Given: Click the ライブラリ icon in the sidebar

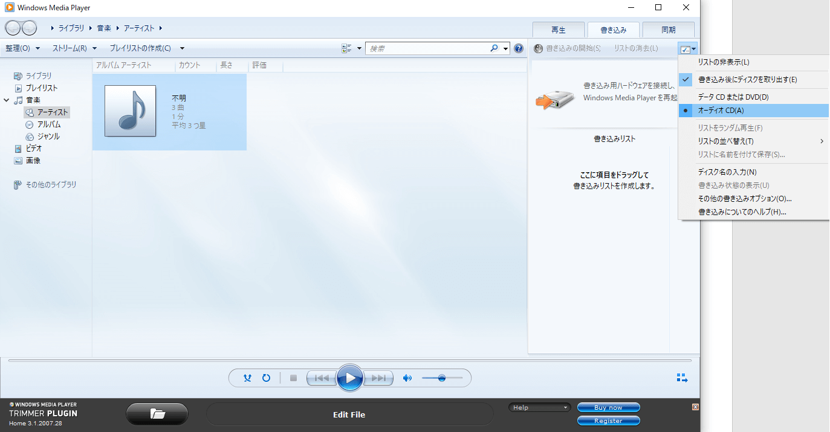Looking at the screenshot, I should [18, 76].
